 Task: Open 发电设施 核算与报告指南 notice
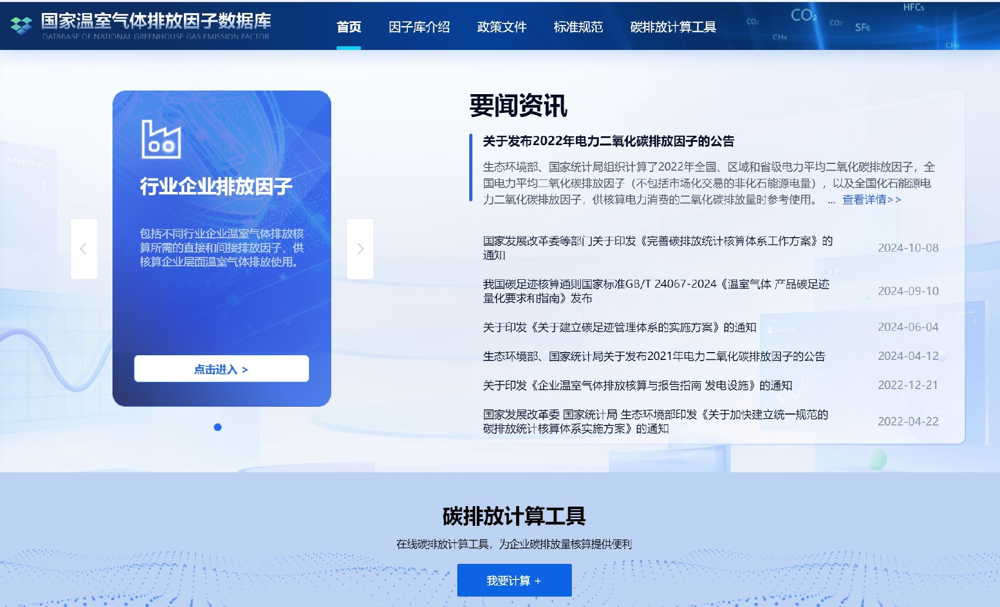pyautogui.click(x=637, y=385)
